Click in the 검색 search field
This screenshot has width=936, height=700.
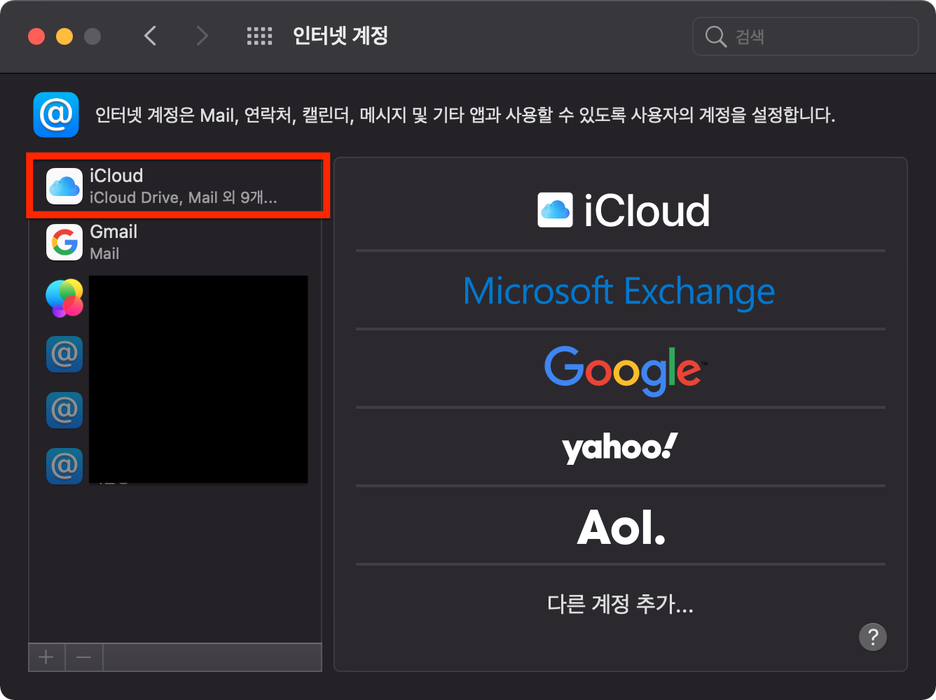point(805,36)
